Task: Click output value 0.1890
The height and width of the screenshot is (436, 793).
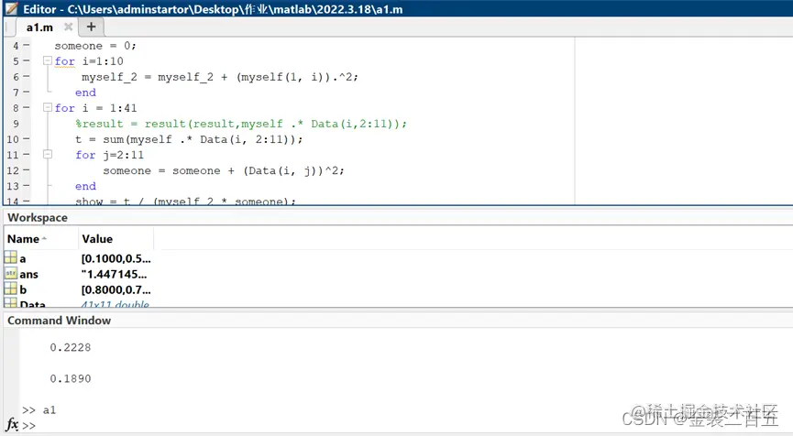Action: click(71, 379)
